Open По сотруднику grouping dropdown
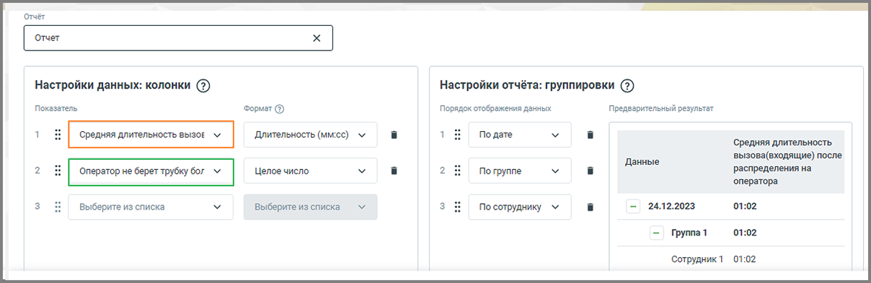This screenshot has height=283, width=871. coord(520,207)
